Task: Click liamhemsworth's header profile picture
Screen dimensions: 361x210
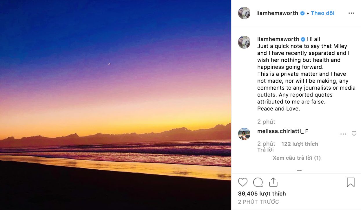Action: click(x=244, y=13)
